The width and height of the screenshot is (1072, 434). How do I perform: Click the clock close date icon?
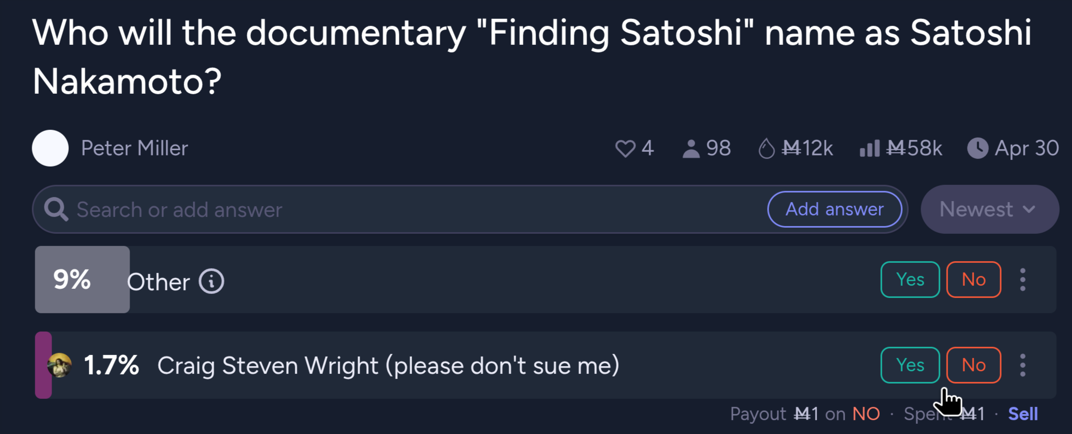click(x=978, y=149)
